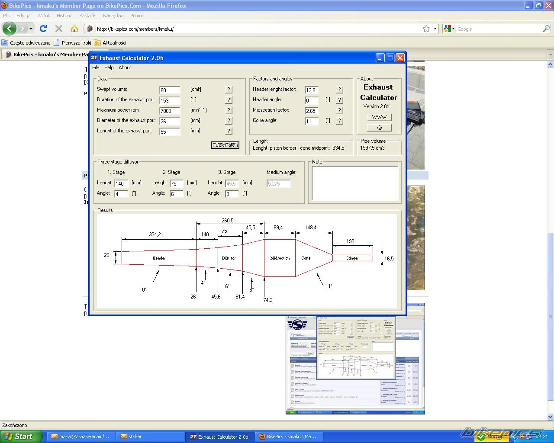Click the Maximum power rpm input field

coord(169,111)
